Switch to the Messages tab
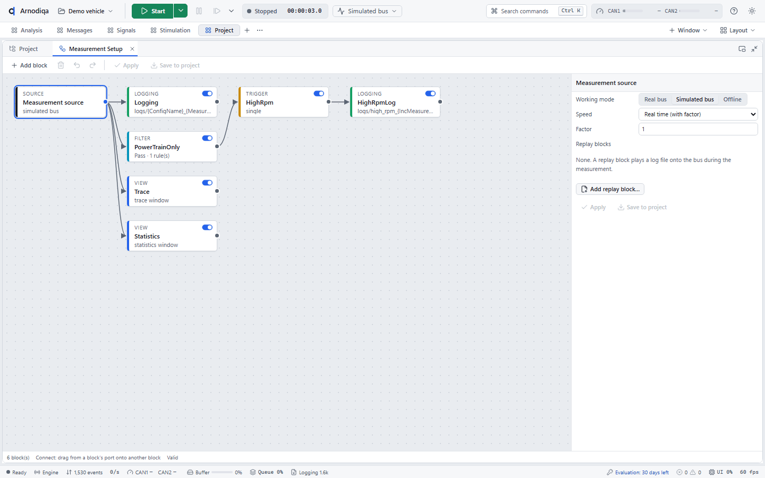 coord(74,30)
